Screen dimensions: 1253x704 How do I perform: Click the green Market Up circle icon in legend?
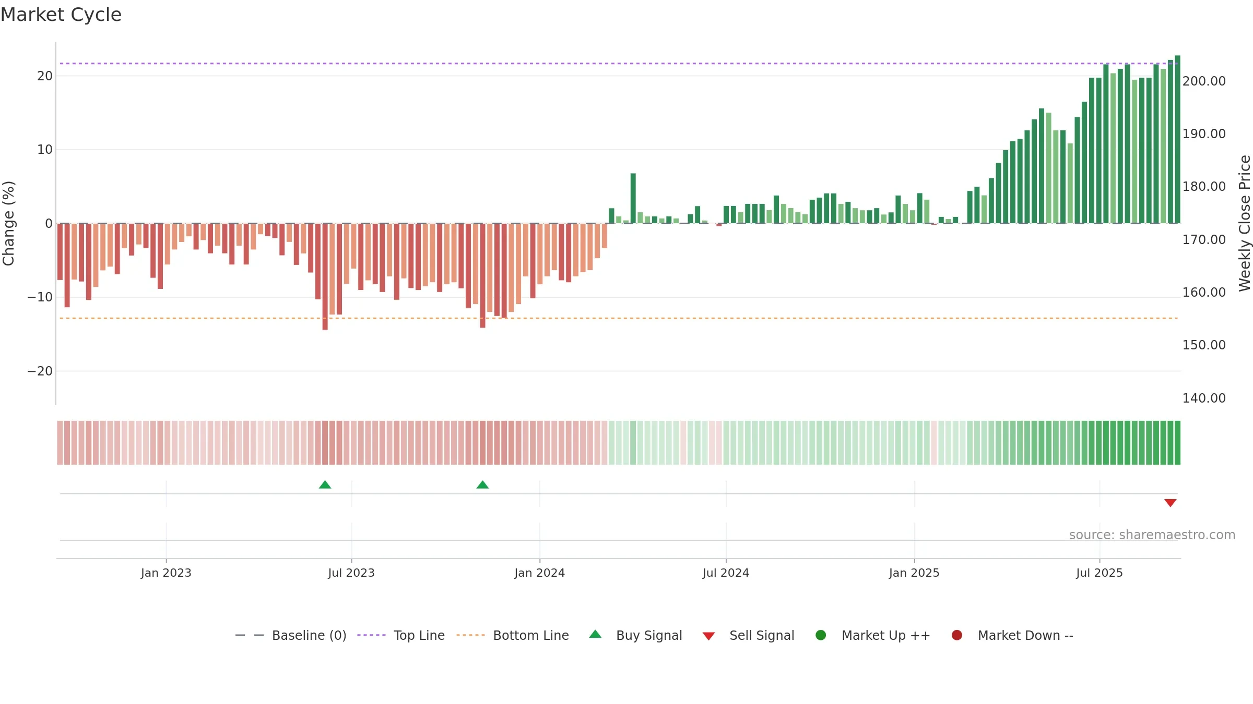tap(821, 635)
